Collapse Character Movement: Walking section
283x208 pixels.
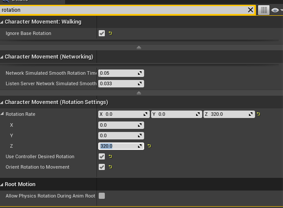tap(2, 22)
